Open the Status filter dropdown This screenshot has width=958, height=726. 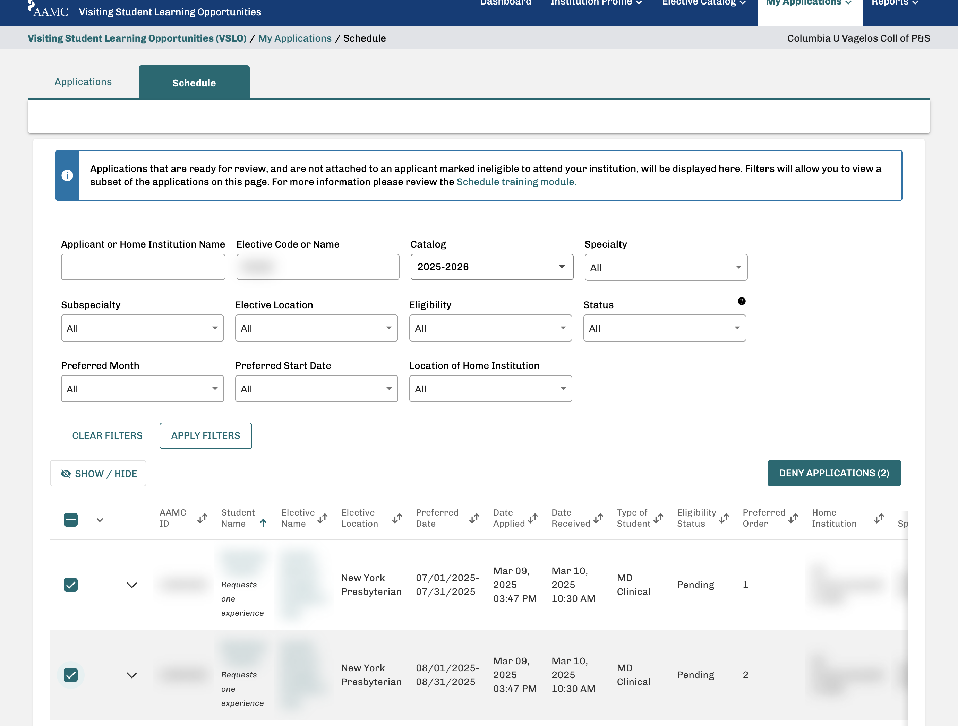point(664,328)
